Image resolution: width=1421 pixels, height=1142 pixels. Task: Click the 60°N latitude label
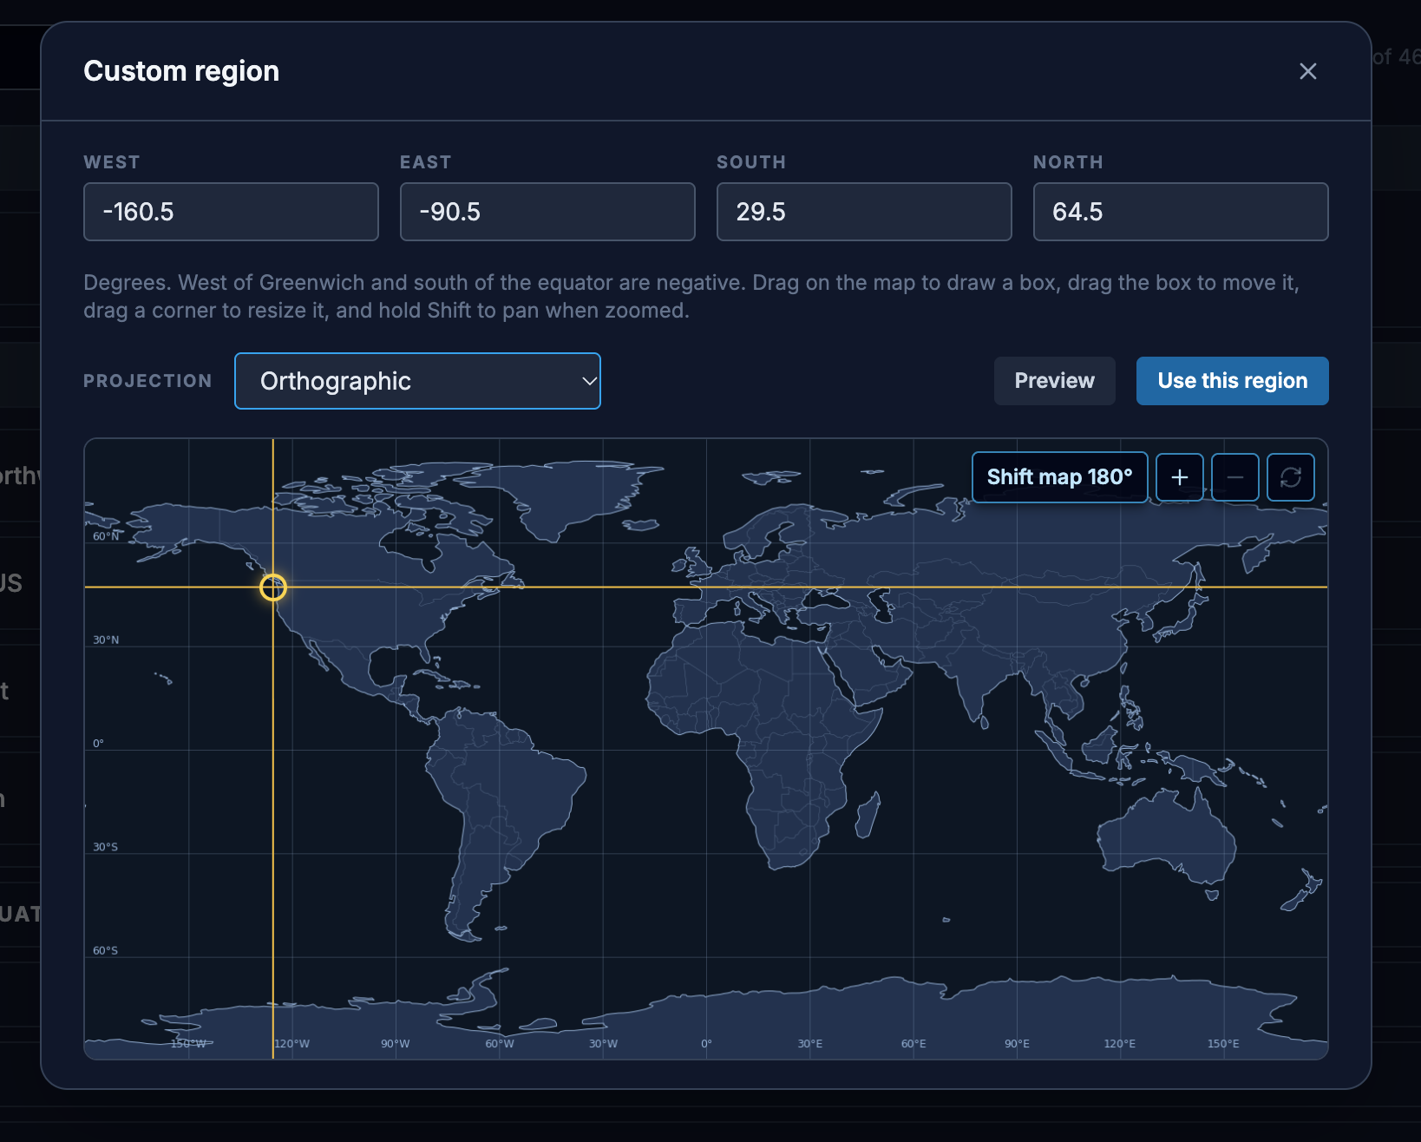point(106,536)
